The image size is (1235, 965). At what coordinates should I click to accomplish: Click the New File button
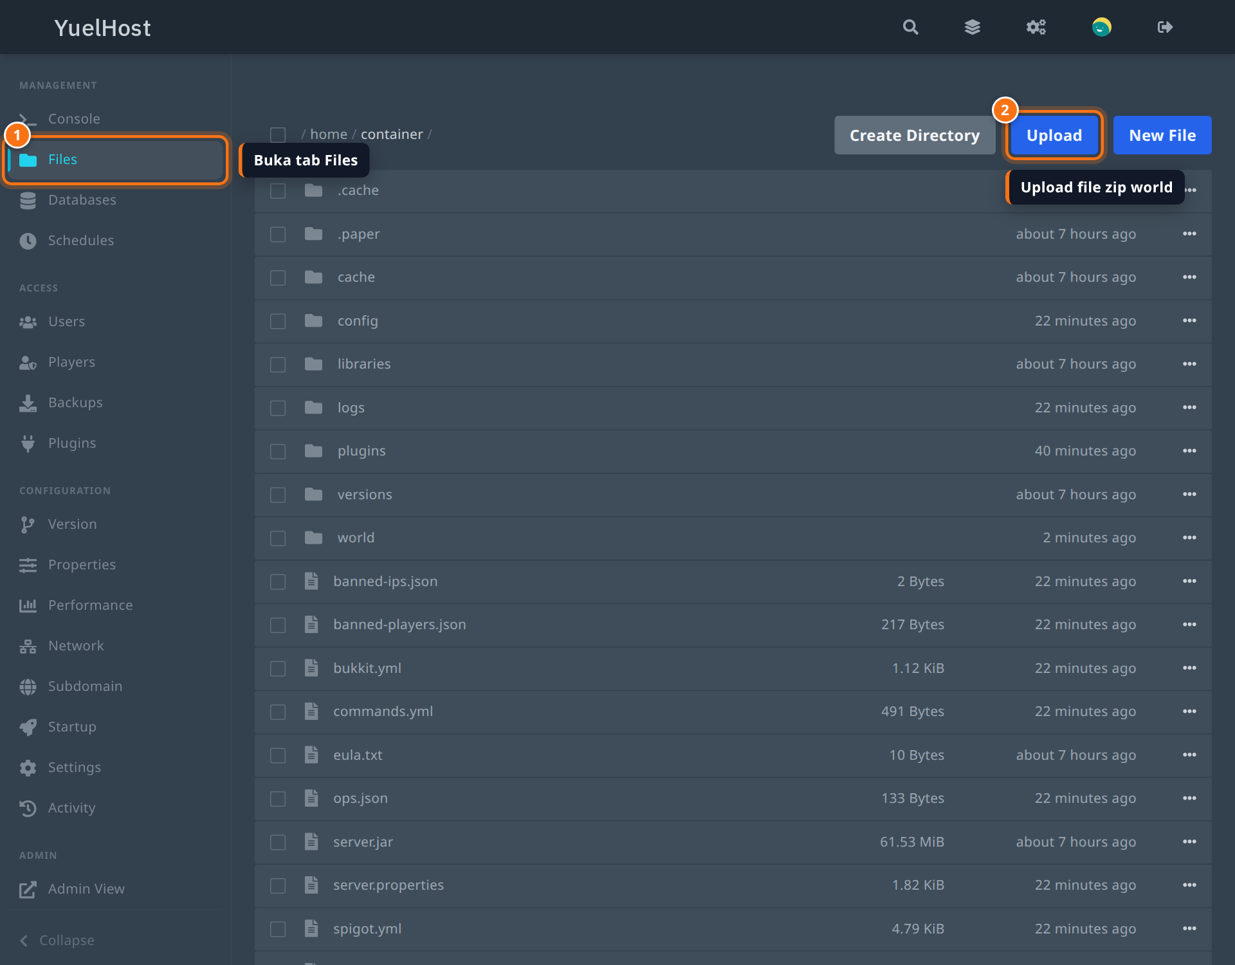1162,135
